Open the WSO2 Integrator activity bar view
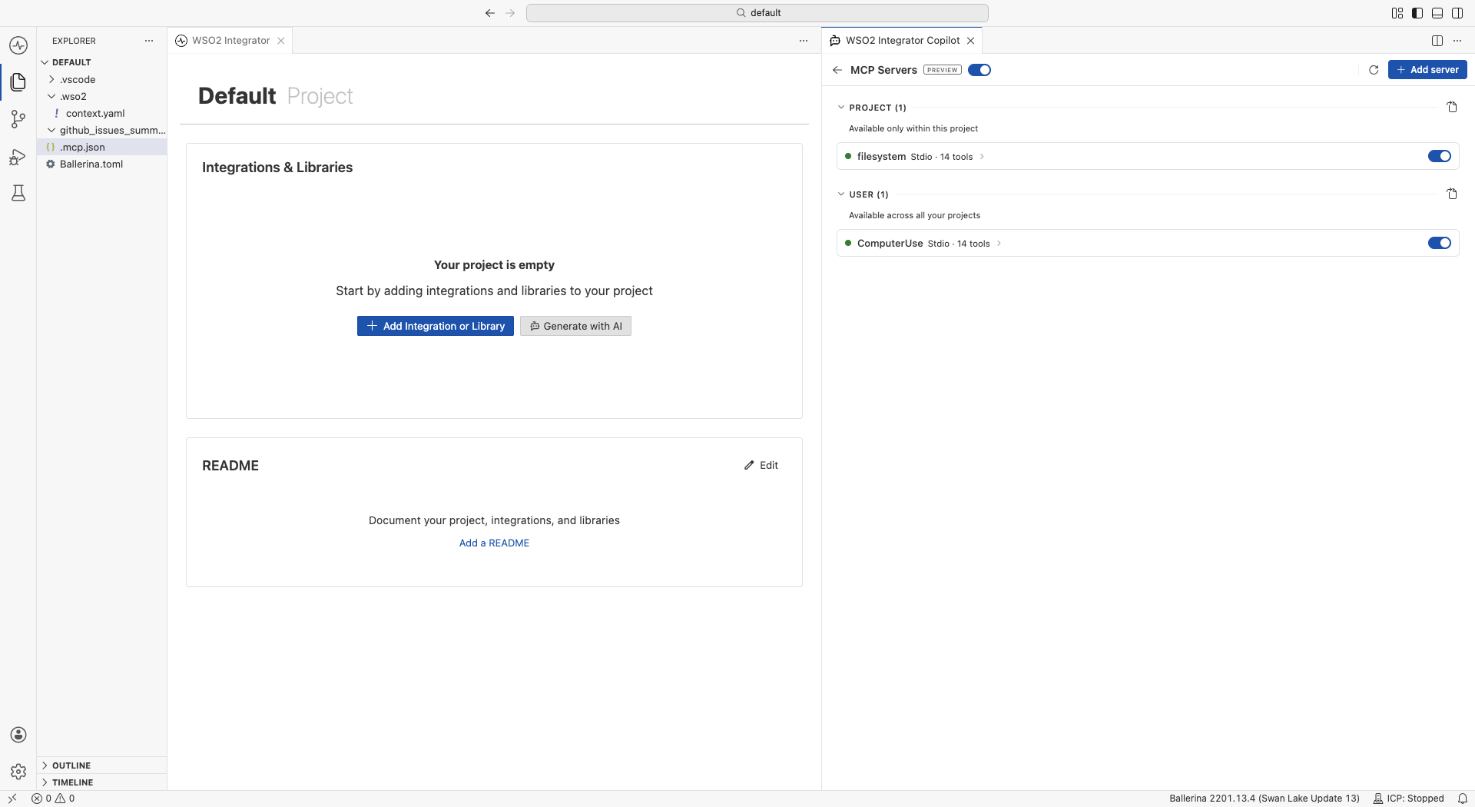 point(18,45)
